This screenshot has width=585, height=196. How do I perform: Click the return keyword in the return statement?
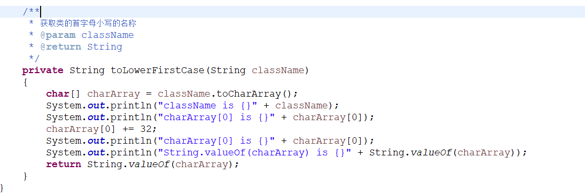[64, 164]
